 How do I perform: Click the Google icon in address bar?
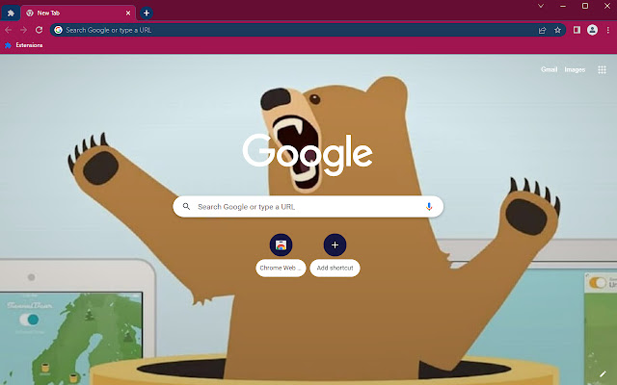(x=58, y=30)
